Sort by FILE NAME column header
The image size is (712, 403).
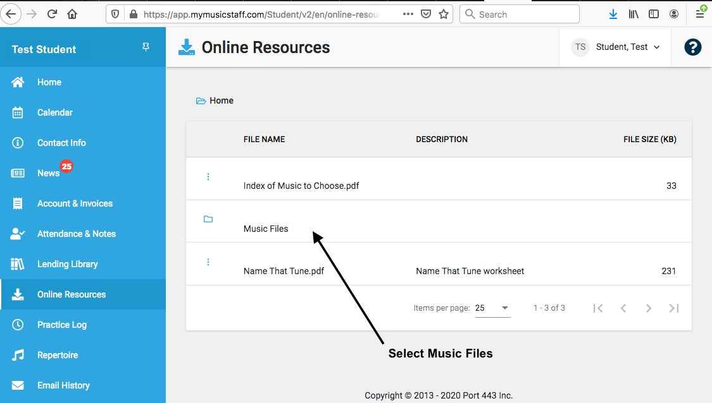point(265,139)
